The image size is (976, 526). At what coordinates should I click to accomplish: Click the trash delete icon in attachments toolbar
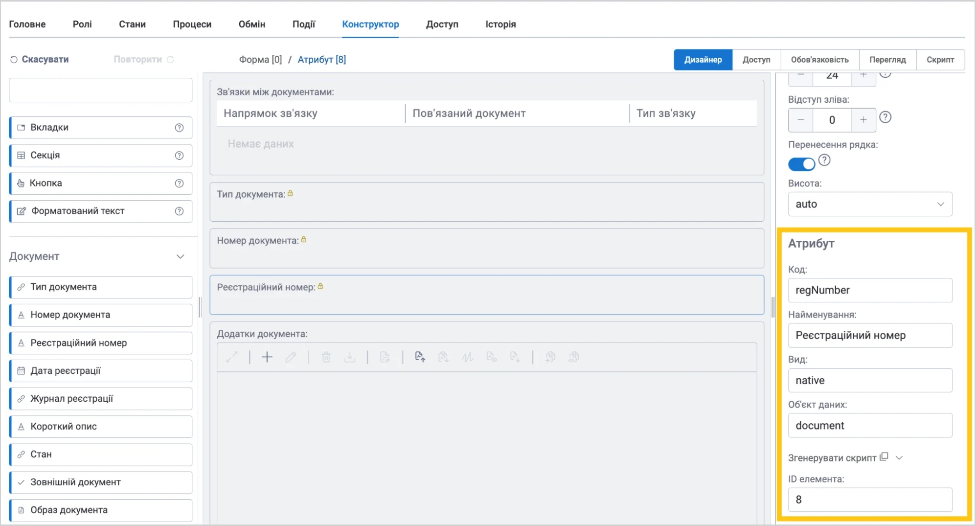326,357
